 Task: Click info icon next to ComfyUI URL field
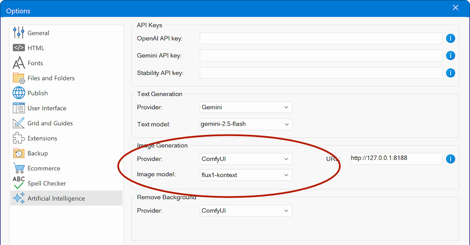tap(450, 159)
